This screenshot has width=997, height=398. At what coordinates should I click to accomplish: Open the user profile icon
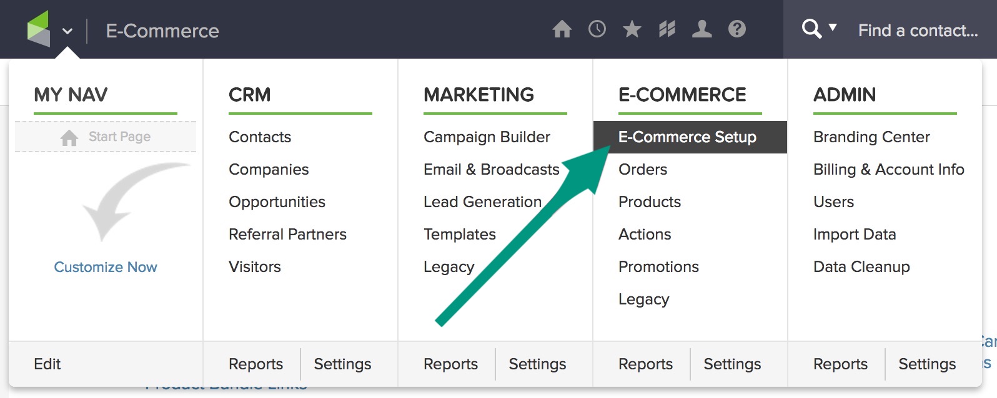pos(702,29)
